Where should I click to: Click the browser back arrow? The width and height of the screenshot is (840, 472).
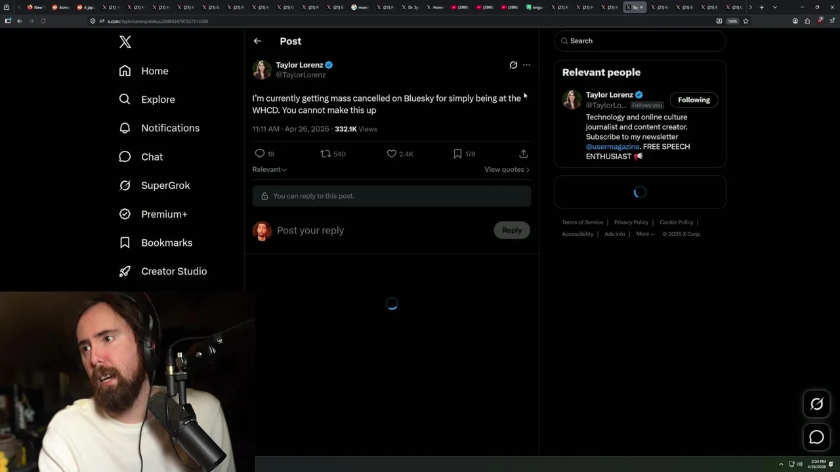[x=20, y=21]
